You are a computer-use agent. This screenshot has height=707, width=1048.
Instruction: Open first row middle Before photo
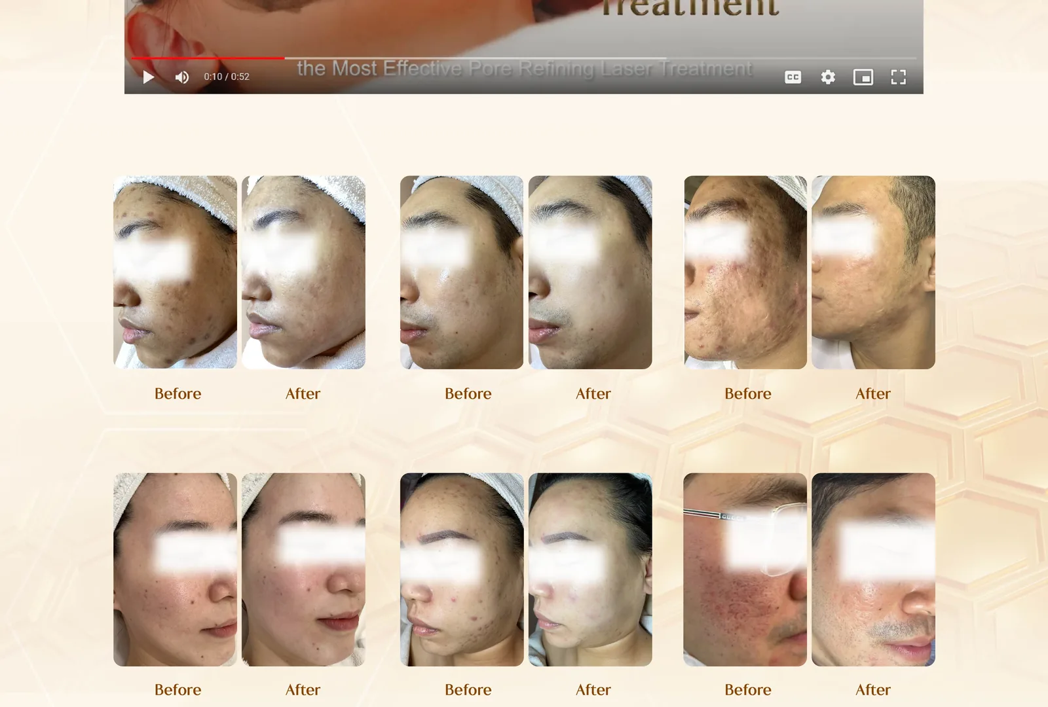pyautogui.click(x=462, y=272)
